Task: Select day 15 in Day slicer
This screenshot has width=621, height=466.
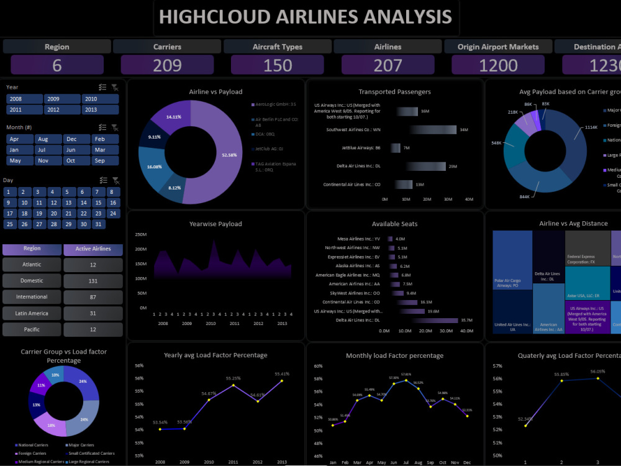Action: click(x=98, y=203)
